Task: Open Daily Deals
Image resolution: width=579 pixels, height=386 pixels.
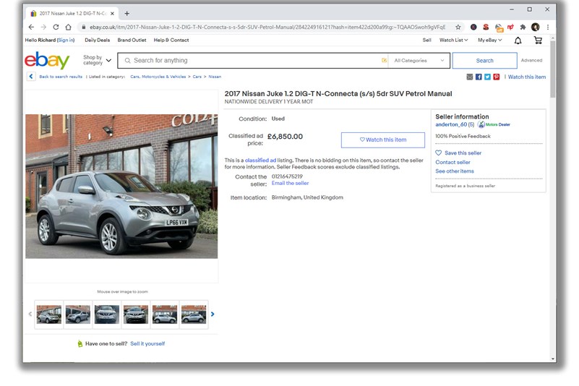Action: [97, 40]
